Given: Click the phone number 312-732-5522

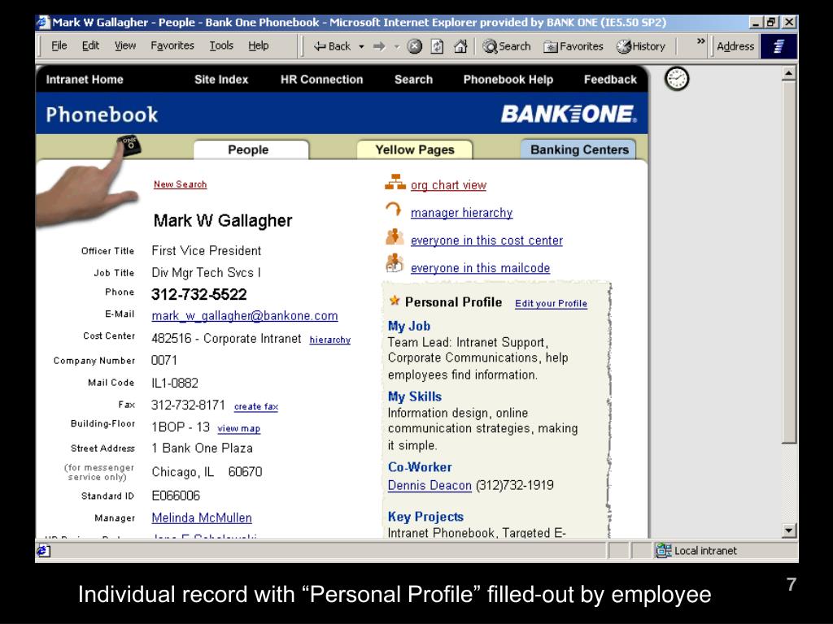Looking at the screenshot, I should [199, 294].
